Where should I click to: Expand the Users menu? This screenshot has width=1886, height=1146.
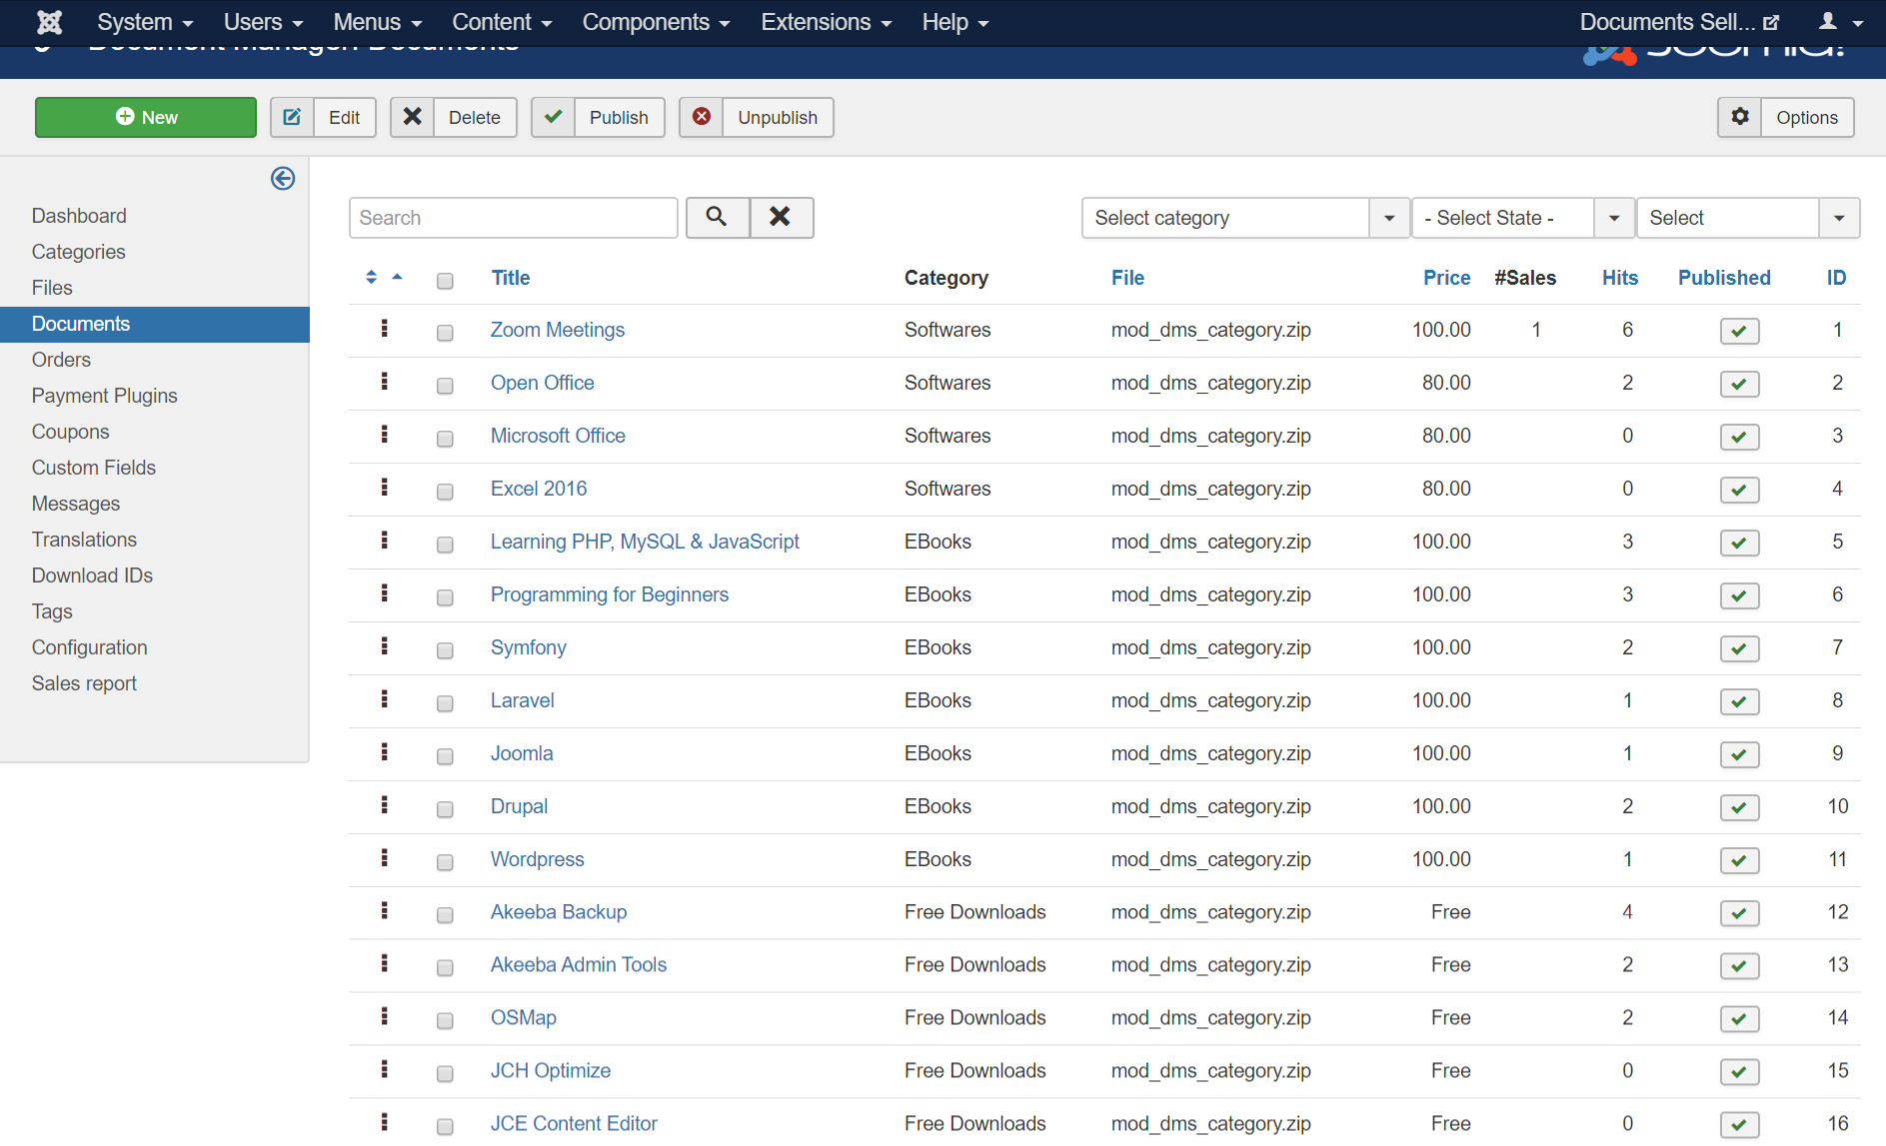pos(263,22)
